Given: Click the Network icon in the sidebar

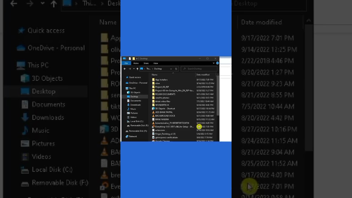Looking at the screenshot, I should coord(127,136).
